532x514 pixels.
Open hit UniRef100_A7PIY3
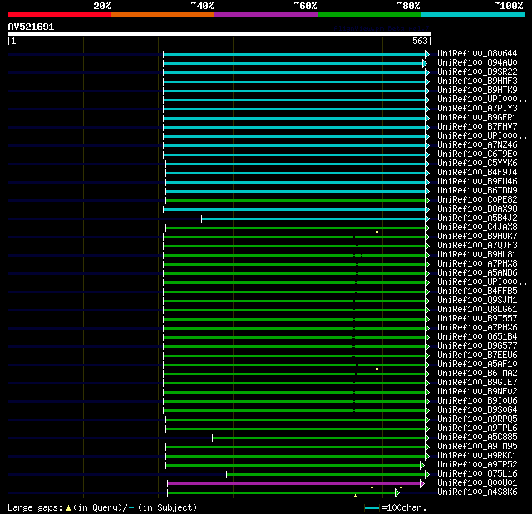pyautogui.click(x=477, y=109)
